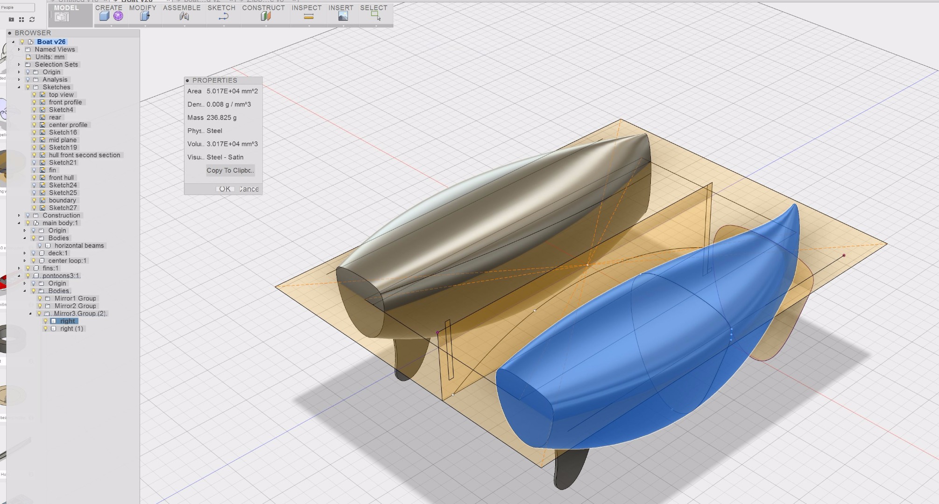The image size is (939, 504).
Task: Select the Inspect measure ruler icon
Action: pyautogui.click(x=308, y=16)
